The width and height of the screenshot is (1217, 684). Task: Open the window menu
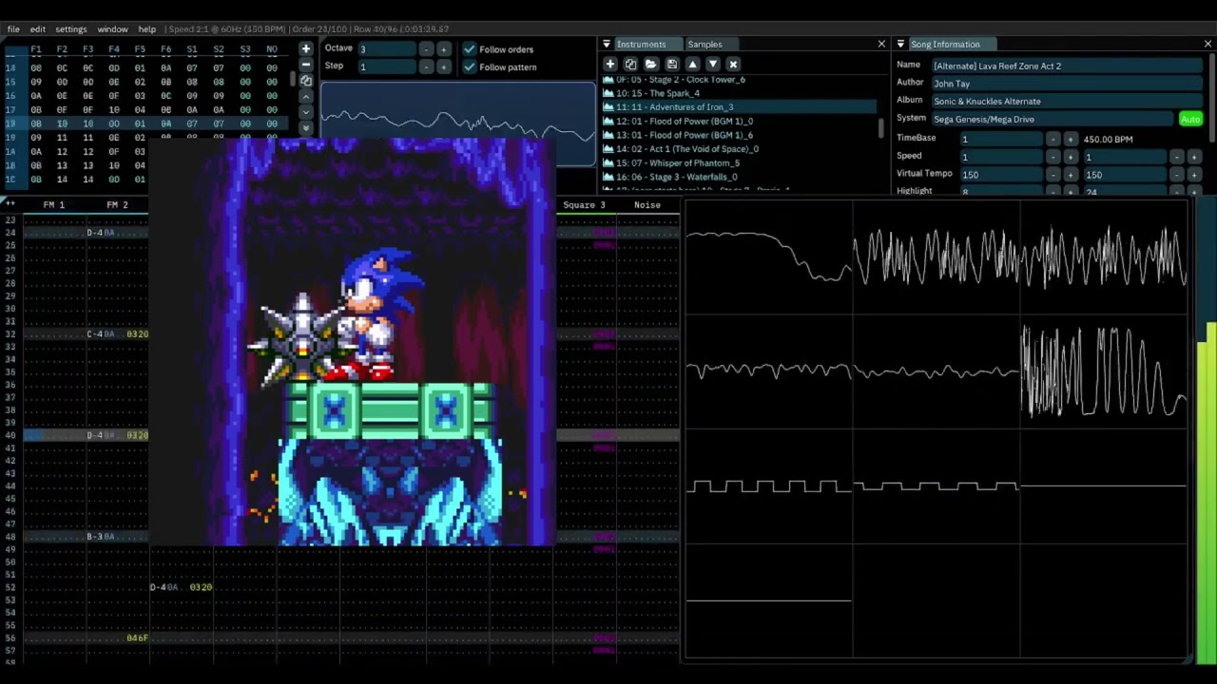[x=112, y=29]
